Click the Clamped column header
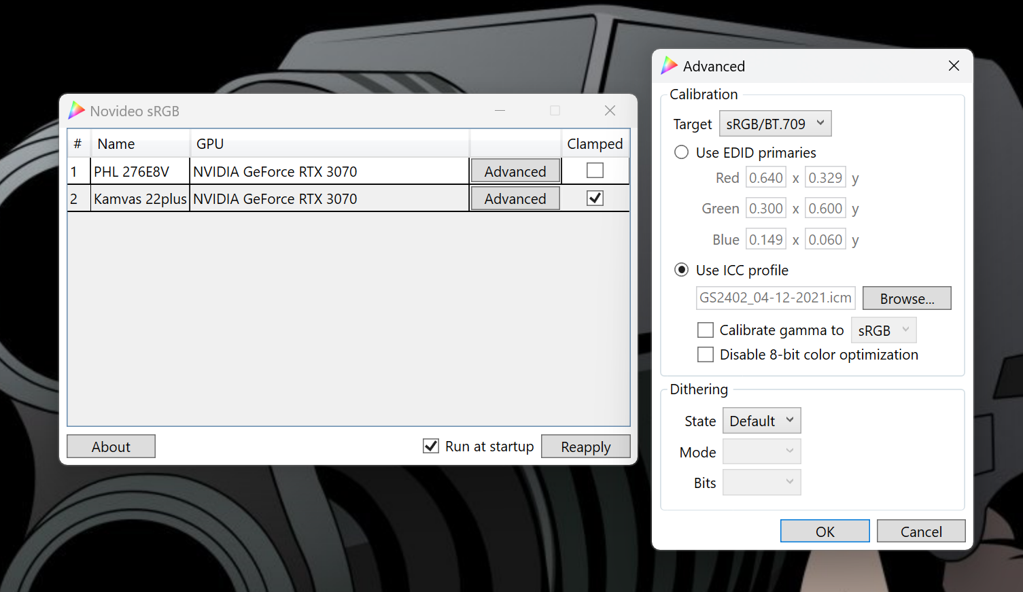Viewport: 1023px width, 592px height. [x=595, y=143]
